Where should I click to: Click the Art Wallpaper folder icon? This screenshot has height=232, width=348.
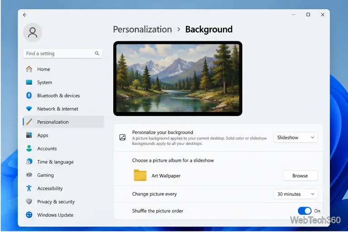(x=140, y=175)
